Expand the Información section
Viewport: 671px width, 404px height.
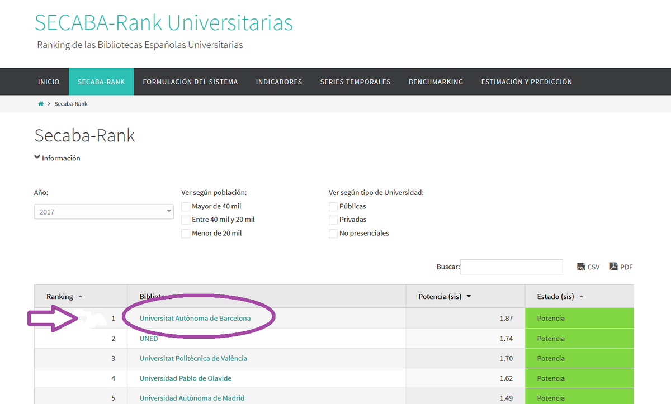[x=57, y=158]
